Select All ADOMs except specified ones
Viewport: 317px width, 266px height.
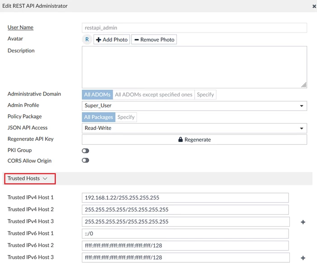(x=154, y=95)
